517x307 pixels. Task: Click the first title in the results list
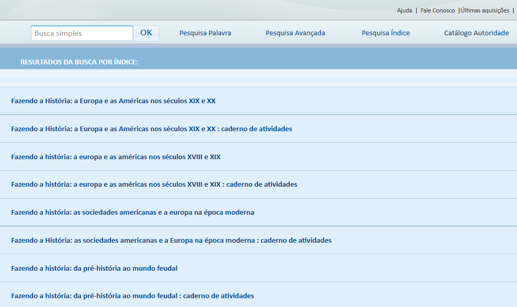[x=113, y=101]
